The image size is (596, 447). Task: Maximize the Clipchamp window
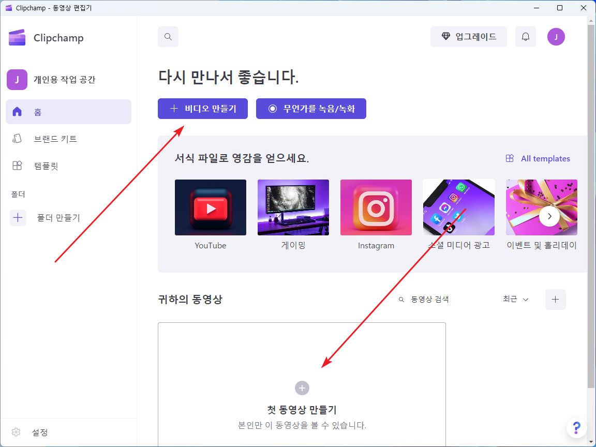tap(559, 8)
